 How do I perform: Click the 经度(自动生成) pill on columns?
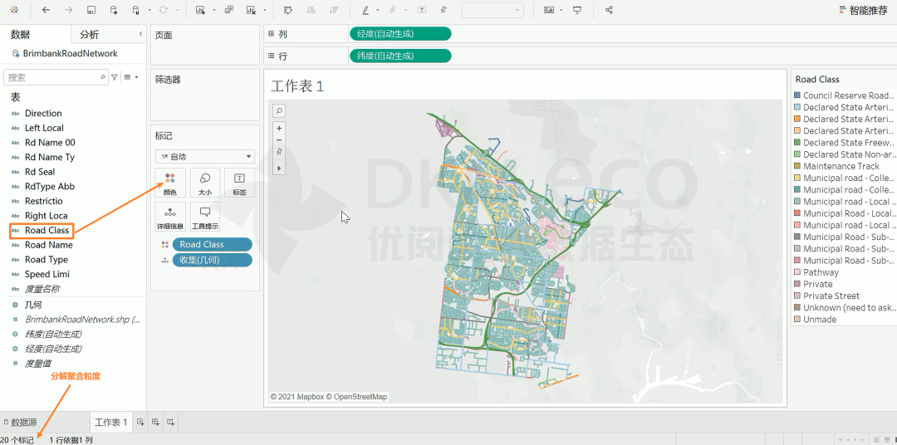pos(400,34)
